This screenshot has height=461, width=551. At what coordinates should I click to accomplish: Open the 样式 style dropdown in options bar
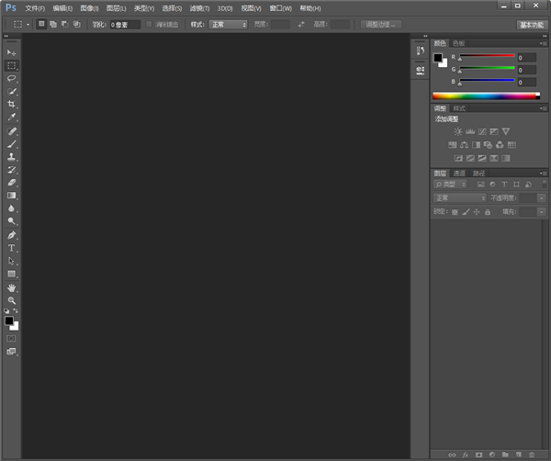click(x=228, y=24)
